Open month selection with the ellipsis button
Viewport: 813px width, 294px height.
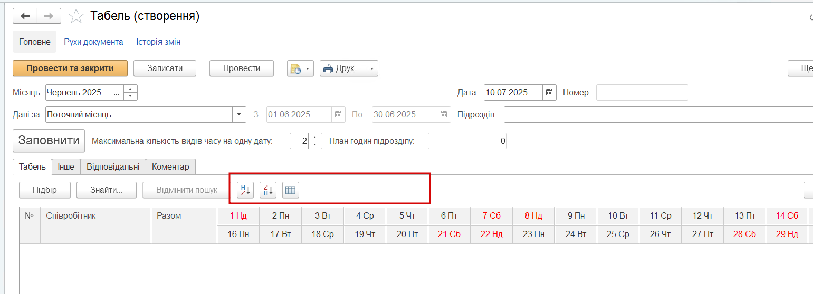click(x=117, y=92)
